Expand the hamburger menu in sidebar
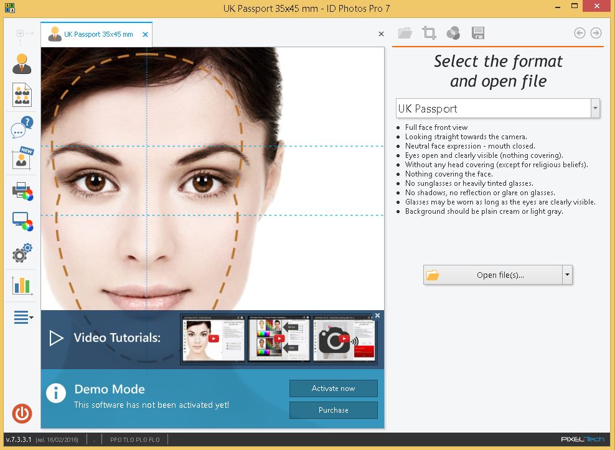 (x=23, y=317)
